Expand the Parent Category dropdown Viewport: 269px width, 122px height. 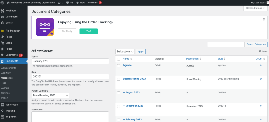(50, 95)
